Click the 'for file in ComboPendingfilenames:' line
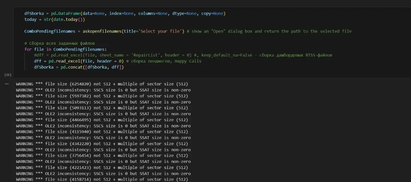 tap(65, 49)
